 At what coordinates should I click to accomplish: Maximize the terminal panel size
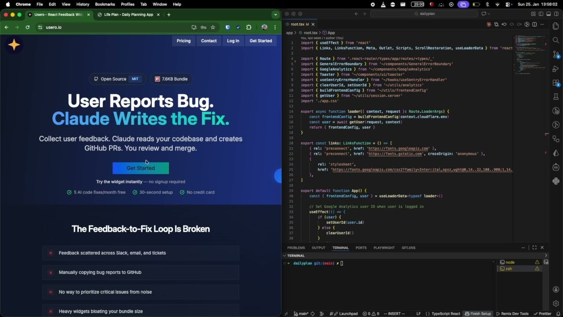click(x=534, y=247)
